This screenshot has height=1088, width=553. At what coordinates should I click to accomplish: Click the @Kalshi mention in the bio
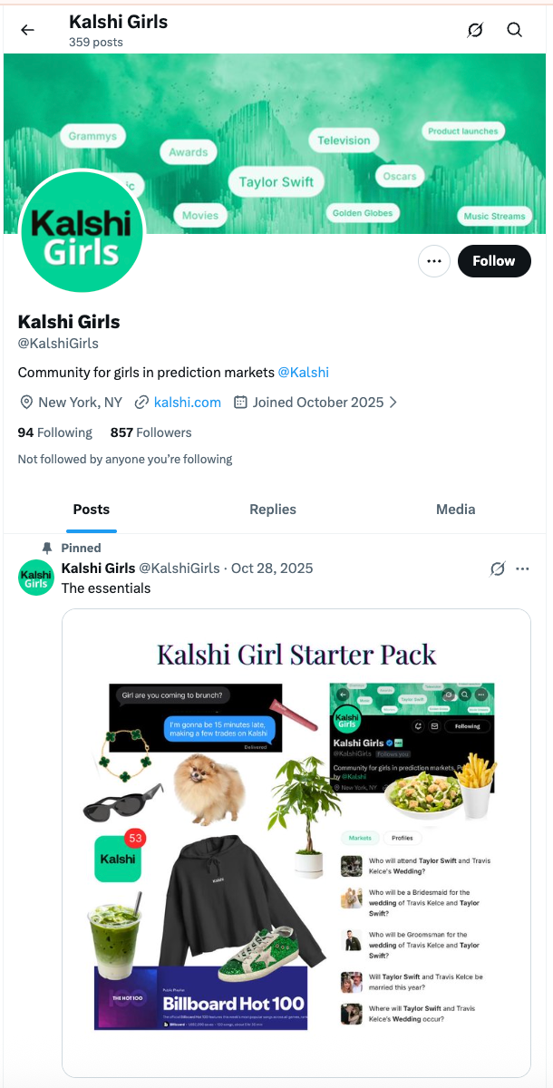(303, 373)
